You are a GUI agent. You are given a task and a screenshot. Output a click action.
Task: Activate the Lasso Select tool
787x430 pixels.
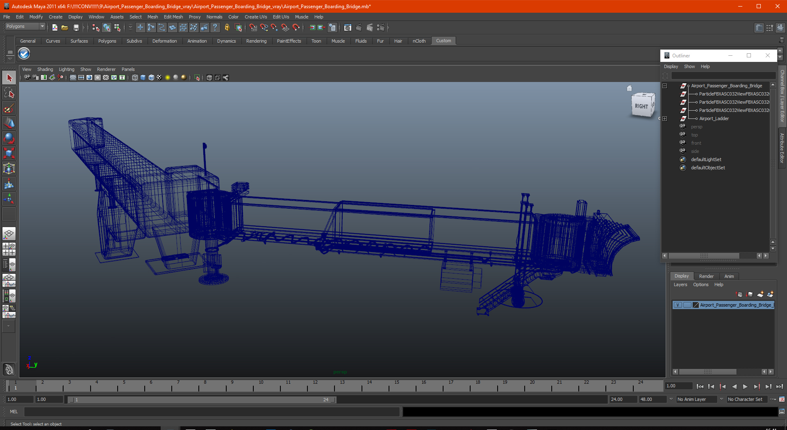(9, 93)
